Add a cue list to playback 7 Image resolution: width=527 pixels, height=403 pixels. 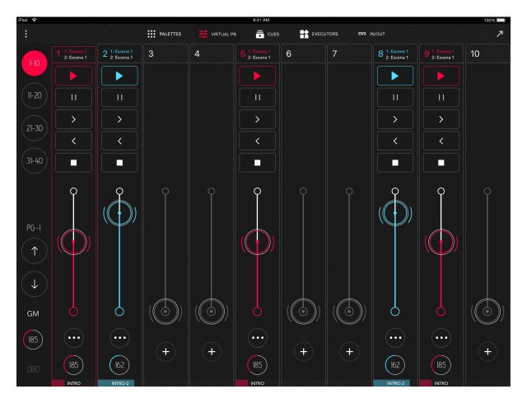349,352
